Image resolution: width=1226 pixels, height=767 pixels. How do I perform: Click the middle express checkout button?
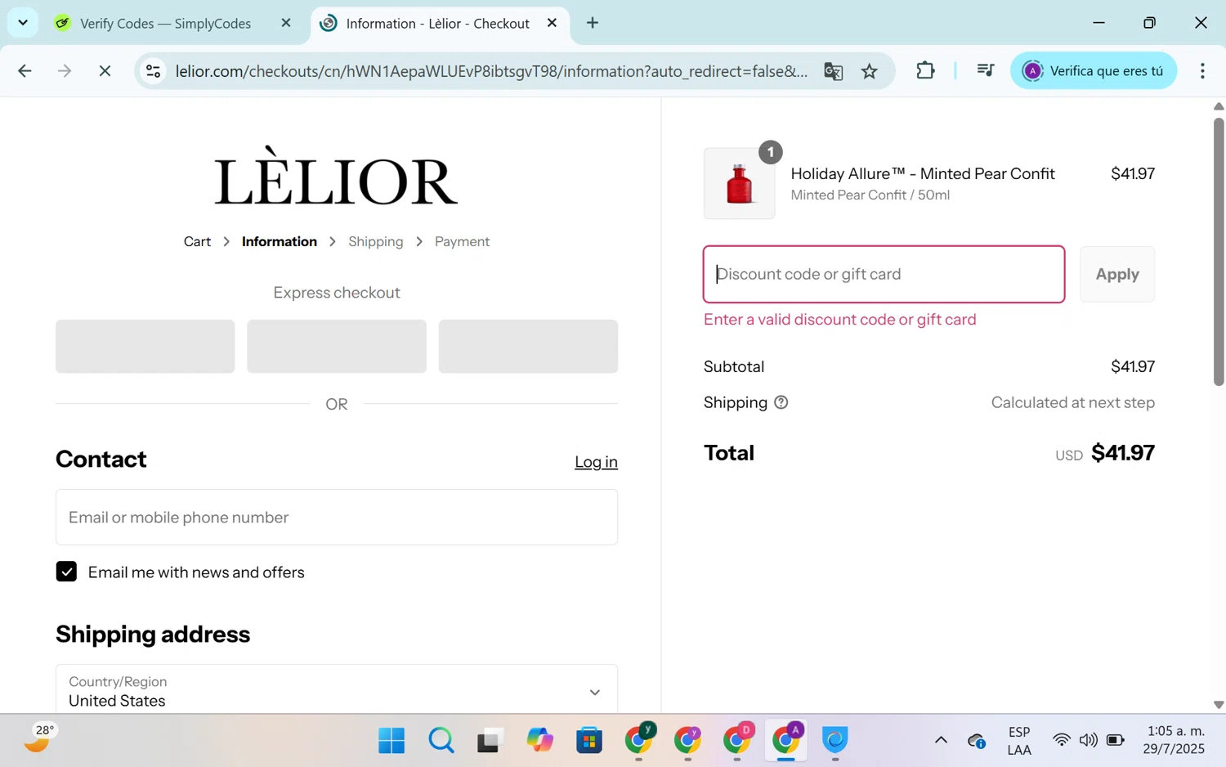pyautogui.click(x=337, y=346)
